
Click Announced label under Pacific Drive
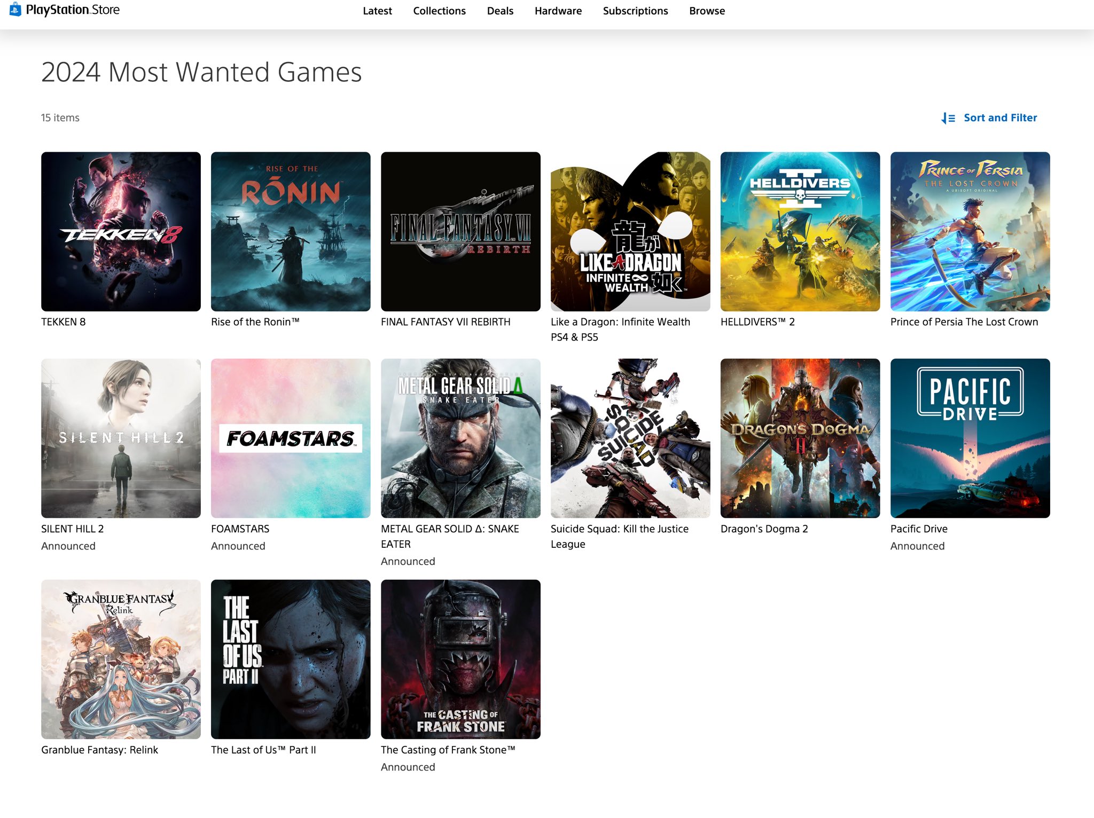(x=917, y=546)
